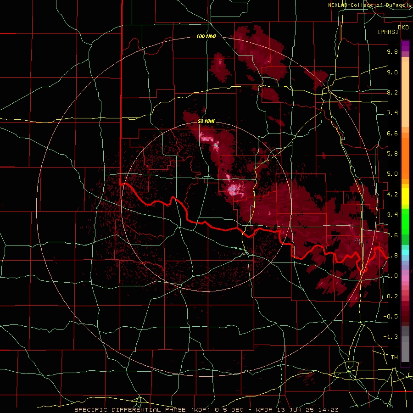
Task: Click the TH threshold label on the scale
Action: [394, 357]
